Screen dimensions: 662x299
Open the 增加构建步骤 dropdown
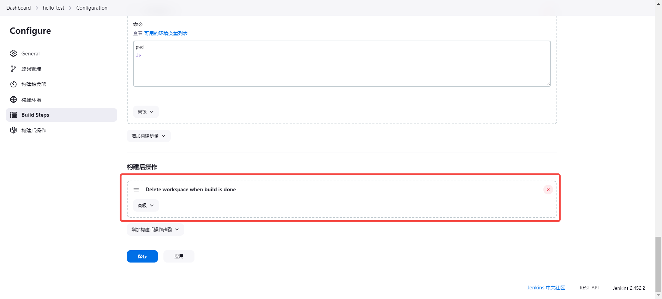[x=148, y=136]
